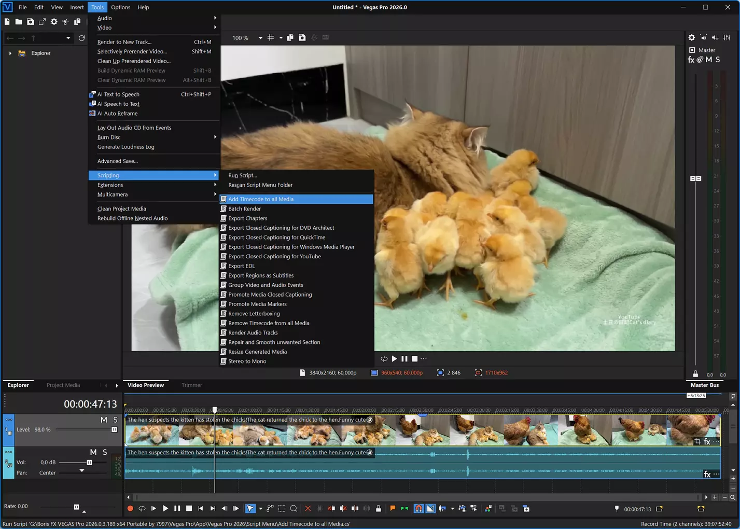Choose Run Script... from Scripting submenu
Image resolution: width=740 pixels, height=529 pixels.
296,175
